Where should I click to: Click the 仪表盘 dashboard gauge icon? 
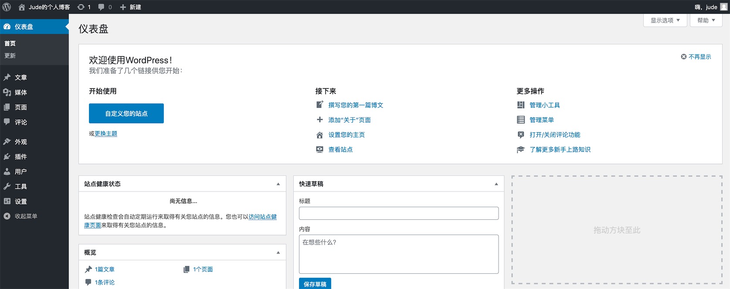tap(7, 27)
